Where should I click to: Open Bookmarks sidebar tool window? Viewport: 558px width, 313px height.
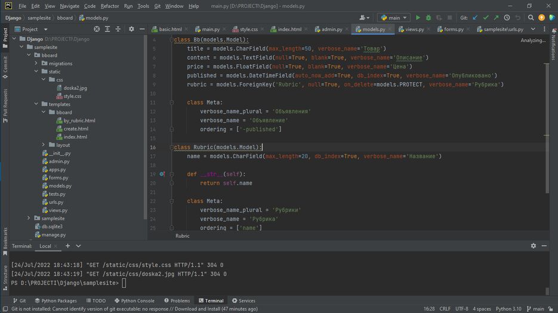pos(5,241)
